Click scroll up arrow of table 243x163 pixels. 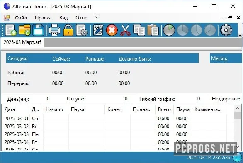[x=238, y=108]
